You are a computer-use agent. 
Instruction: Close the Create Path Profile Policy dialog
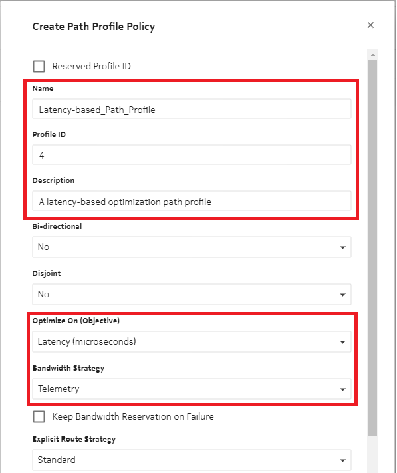[370, 25]
